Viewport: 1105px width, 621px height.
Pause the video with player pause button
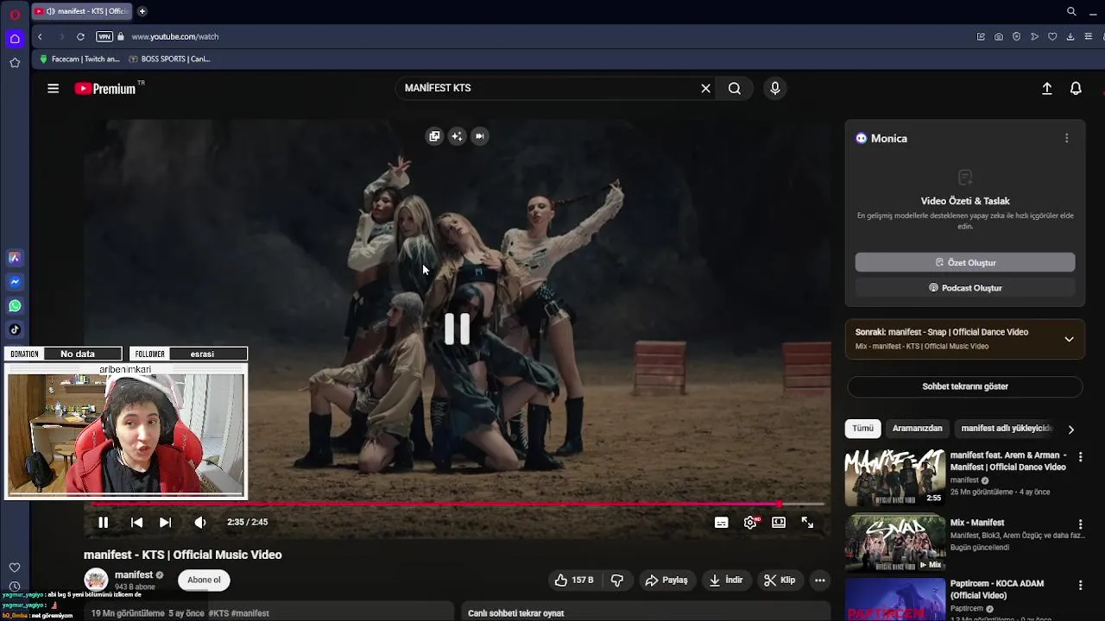pos(103,522)
